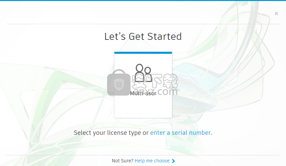Dismiss the Let's Get Started window
286x166 pixels.
[276, 14]
